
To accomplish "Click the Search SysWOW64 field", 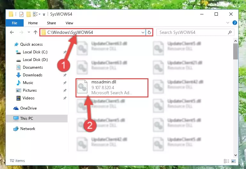I will (195, 32).
